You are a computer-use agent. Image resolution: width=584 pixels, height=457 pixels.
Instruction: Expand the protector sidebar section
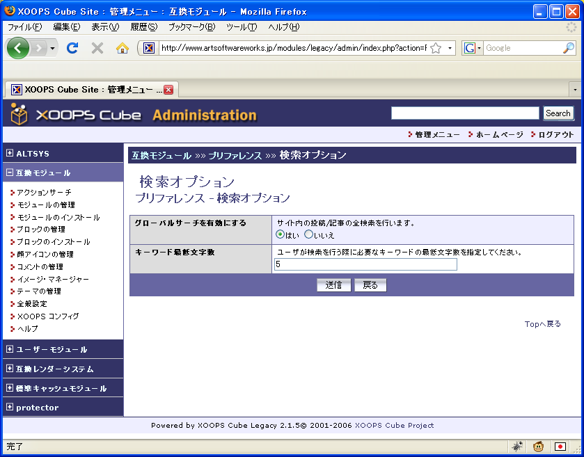(10, 408)
